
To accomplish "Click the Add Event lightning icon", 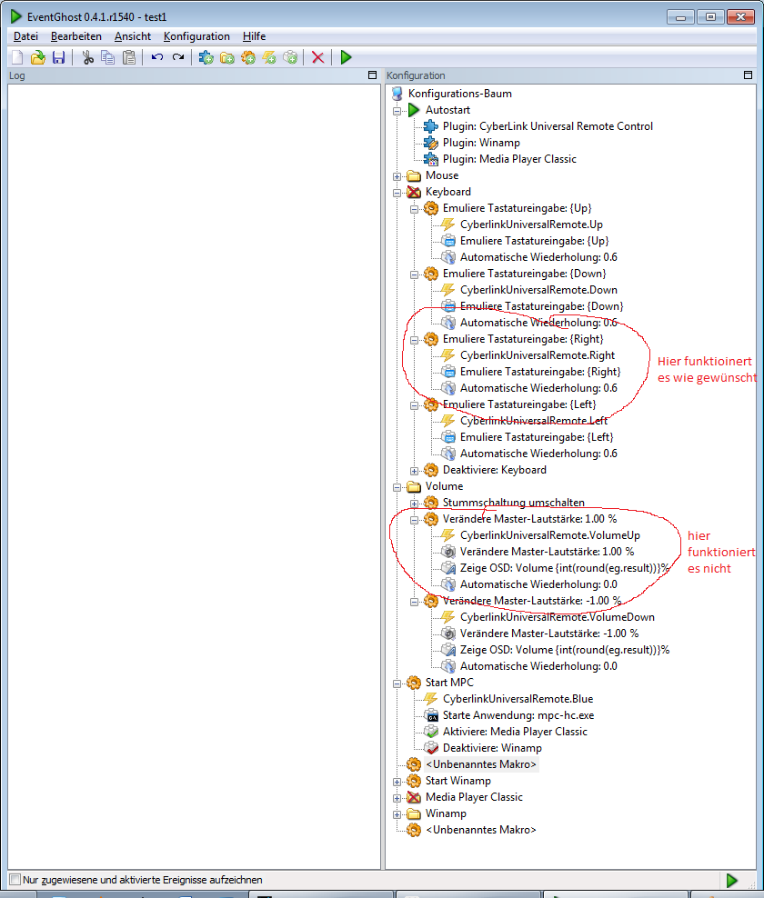I will (x=269, y=57).
